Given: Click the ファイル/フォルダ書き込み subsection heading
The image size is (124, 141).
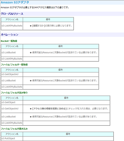Looking at the screenshot, I should click(x=14, y=129).
